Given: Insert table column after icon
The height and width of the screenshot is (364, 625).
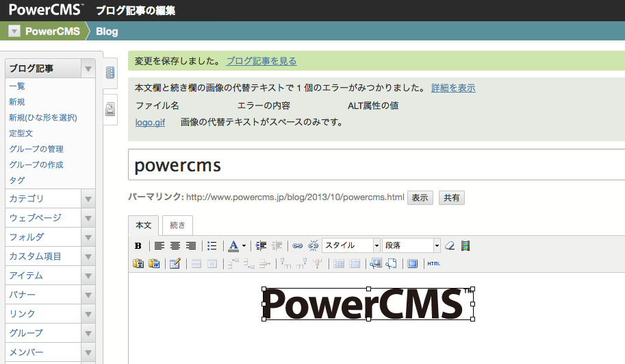Looking at the screenshot, I should coord(302,263).
